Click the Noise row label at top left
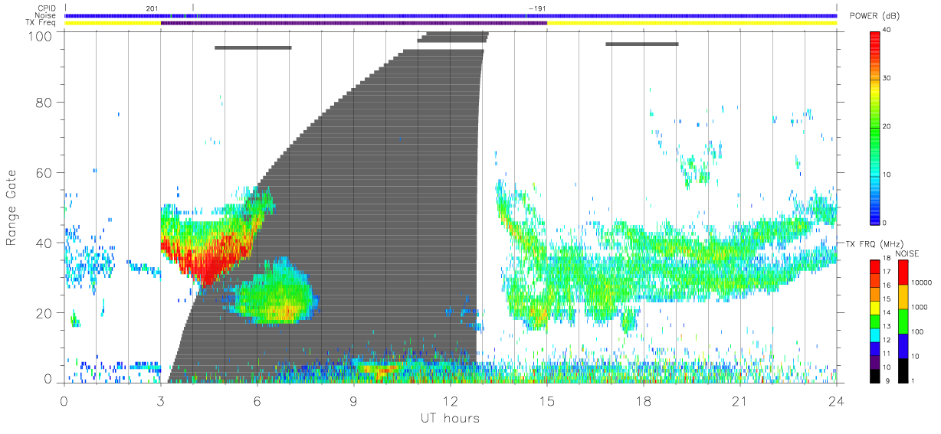Image resolution: width=941 pixels, height=434 pixels. click(x=45, y=15)
